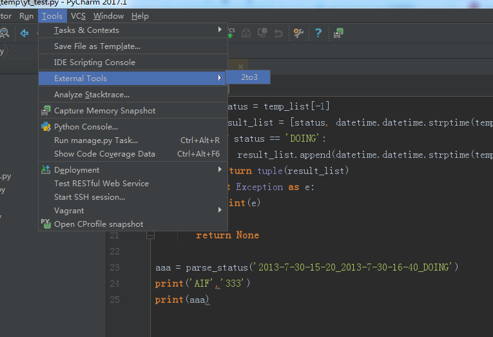Select External Tools menu entry
Viewport: 493px width, 337px height.
click(x=133, y=78)
